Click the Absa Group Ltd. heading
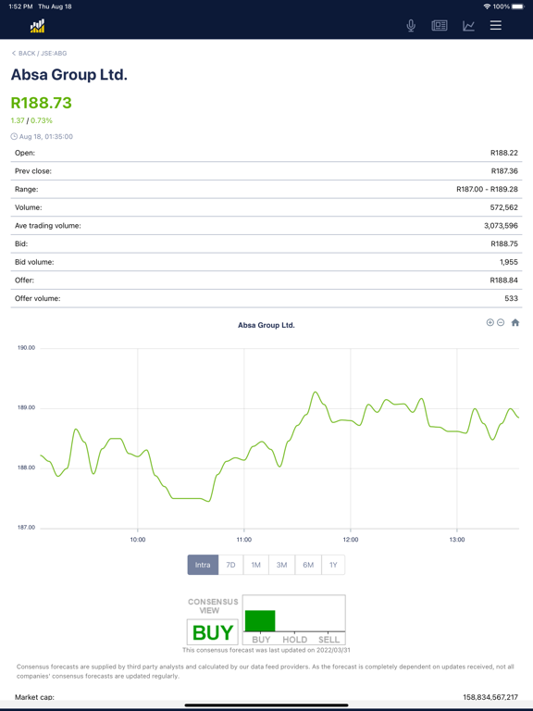Image resolution: width=533 pixels, height=711 pixels. (x=68, y=74)
